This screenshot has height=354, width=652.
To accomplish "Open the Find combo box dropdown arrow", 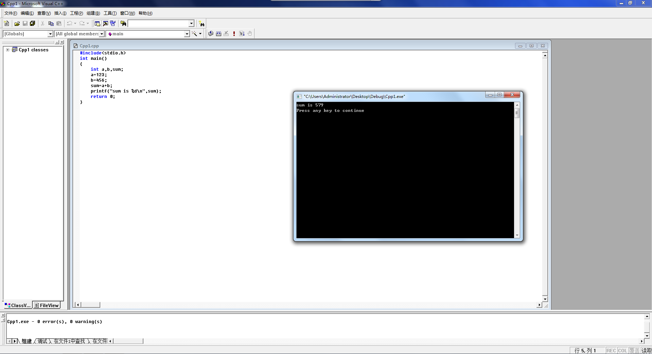I will 191,23.
